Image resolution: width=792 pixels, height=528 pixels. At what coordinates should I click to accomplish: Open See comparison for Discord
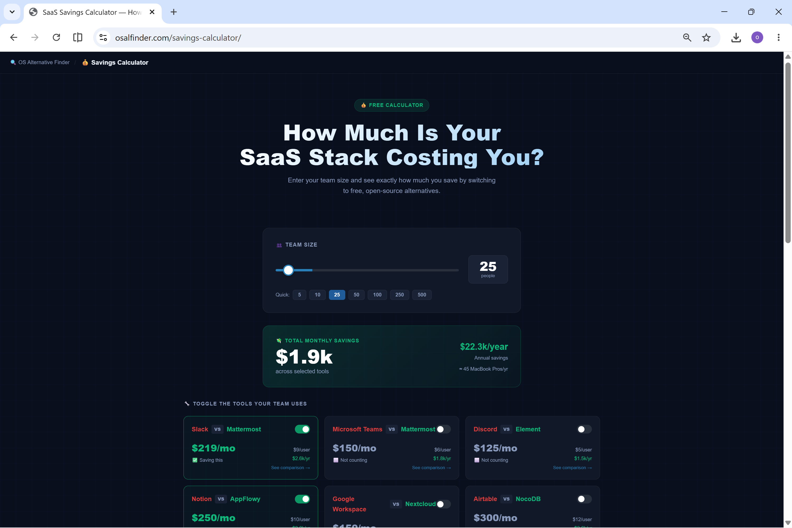pos(572,467)
